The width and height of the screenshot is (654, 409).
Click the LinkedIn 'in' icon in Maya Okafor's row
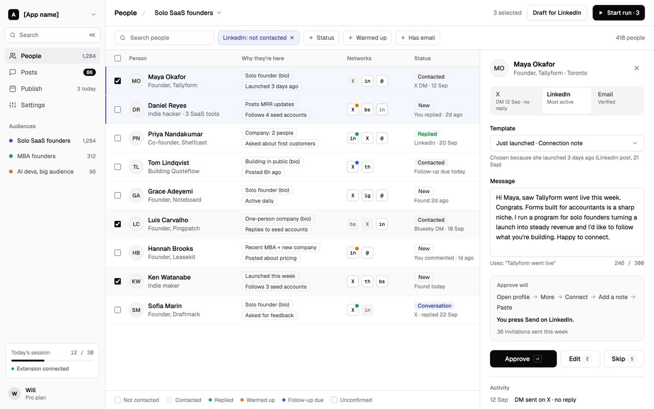[367, 81]
